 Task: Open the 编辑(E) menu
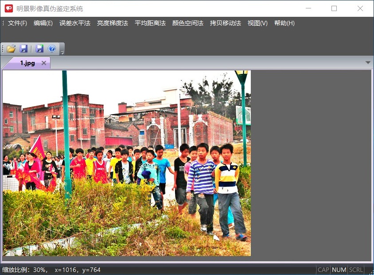[43, 23]
